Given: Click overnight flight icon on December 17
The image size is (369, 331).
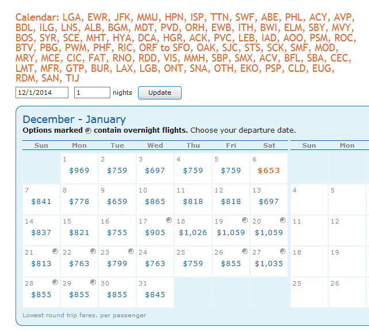Looking at the screenshot, I should [x=168, y=220].
